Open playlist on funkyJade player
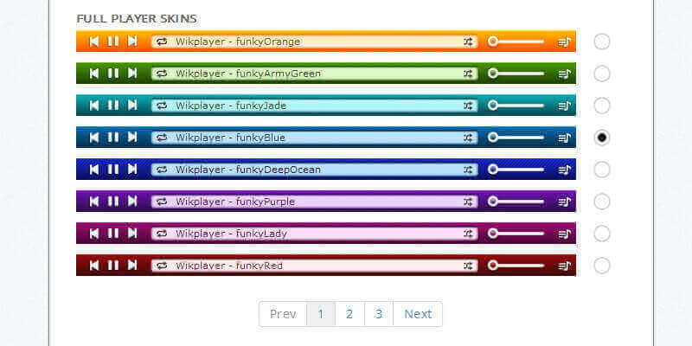Screen dimensions: 692x346 click(x=565, y=106)
